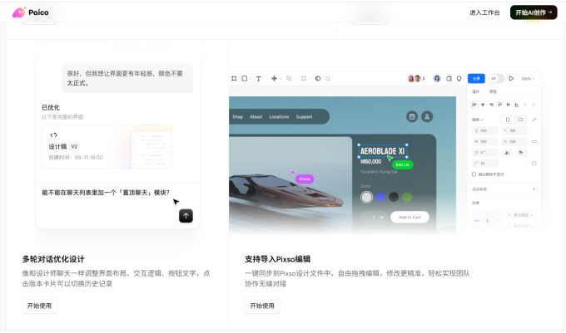The height and width of the screenshot is (333, 566).
Task: Add auto layout with the plus icon
Action: (x=534, y=189)
